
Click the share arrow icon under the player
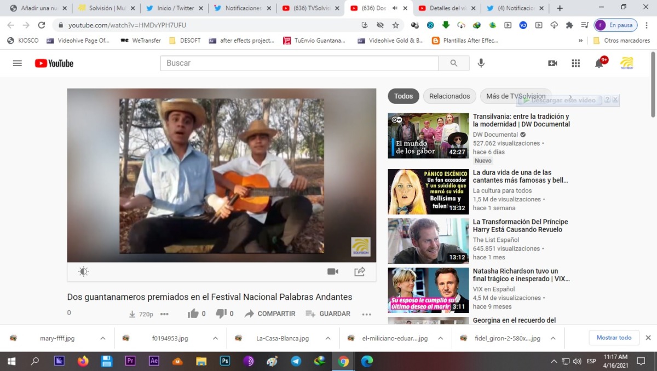click(x=360, y=271)
